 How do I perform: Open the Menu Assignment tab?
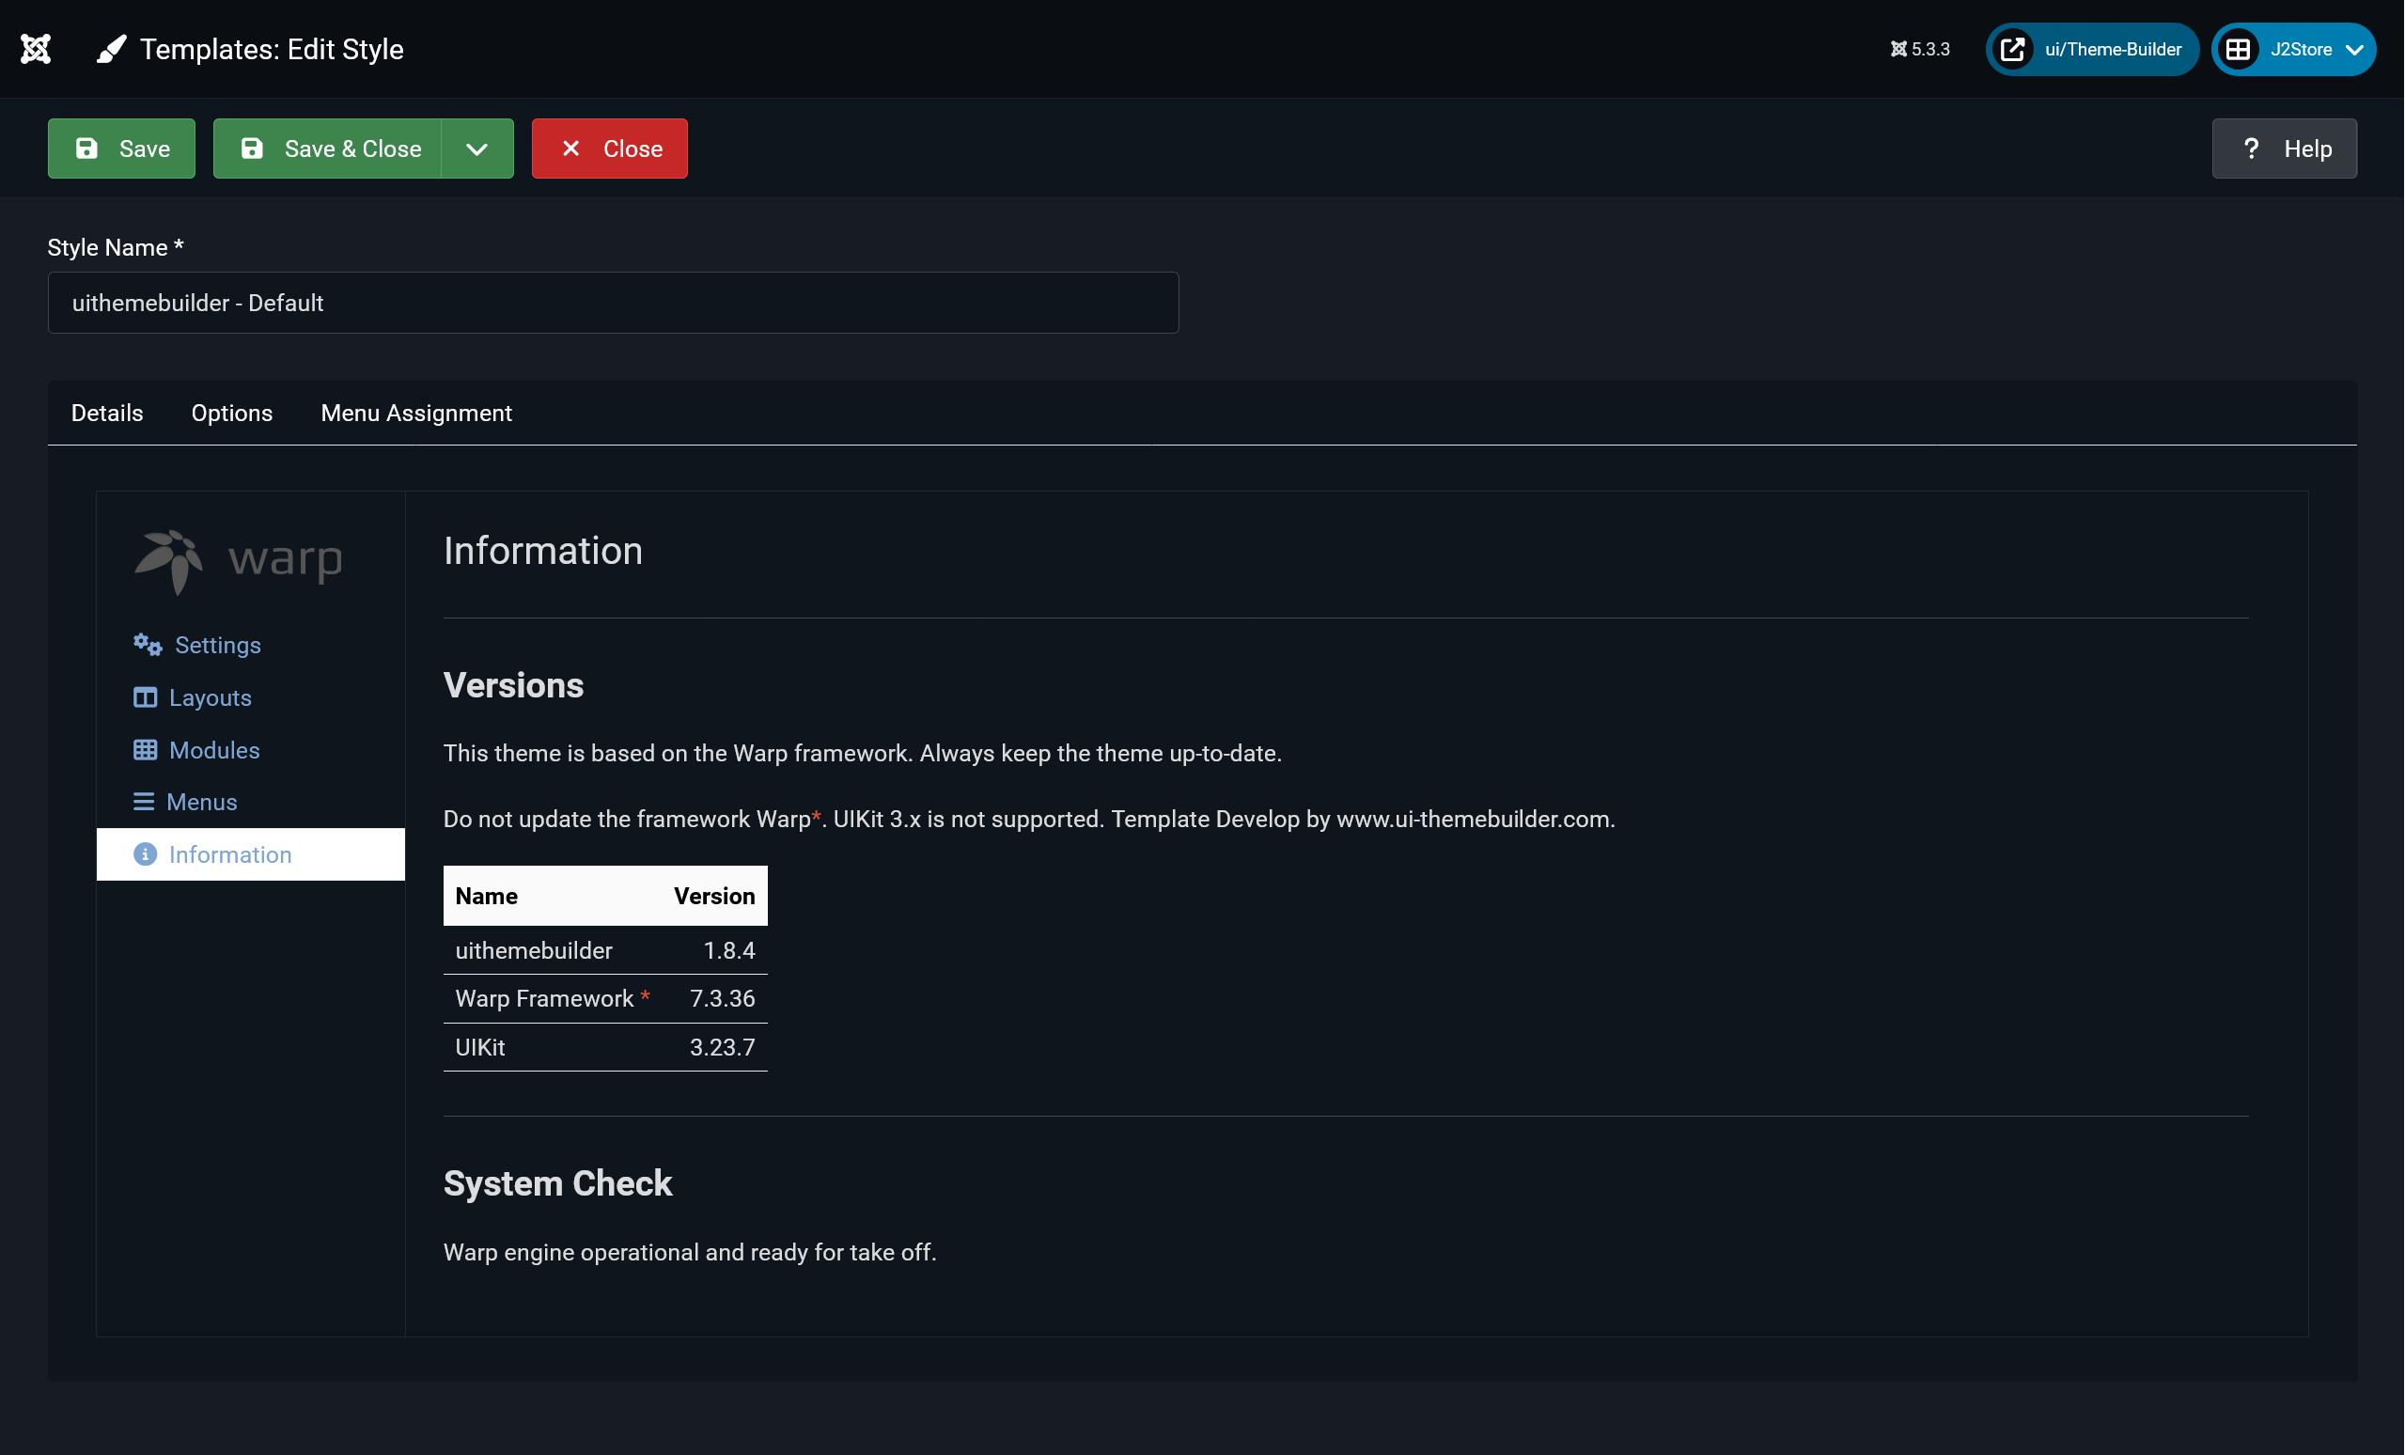coord(415,413)
